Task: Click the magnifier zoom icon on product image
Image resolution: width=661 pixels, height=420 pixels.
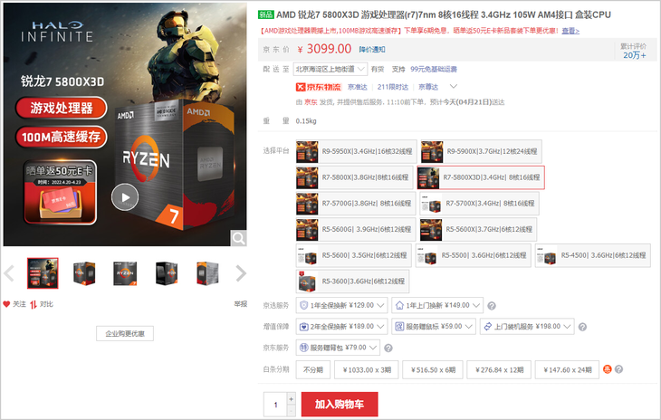Action: click(238, 238)
